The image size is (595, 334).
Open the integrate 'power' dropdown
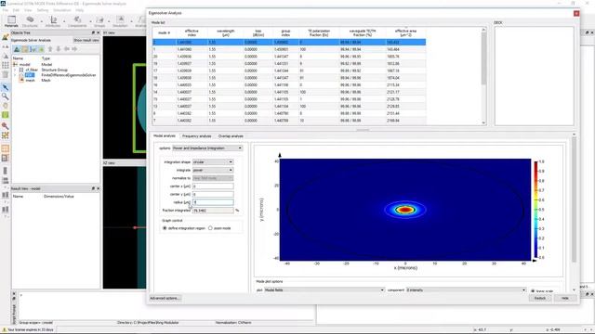(x=213, y=171)
